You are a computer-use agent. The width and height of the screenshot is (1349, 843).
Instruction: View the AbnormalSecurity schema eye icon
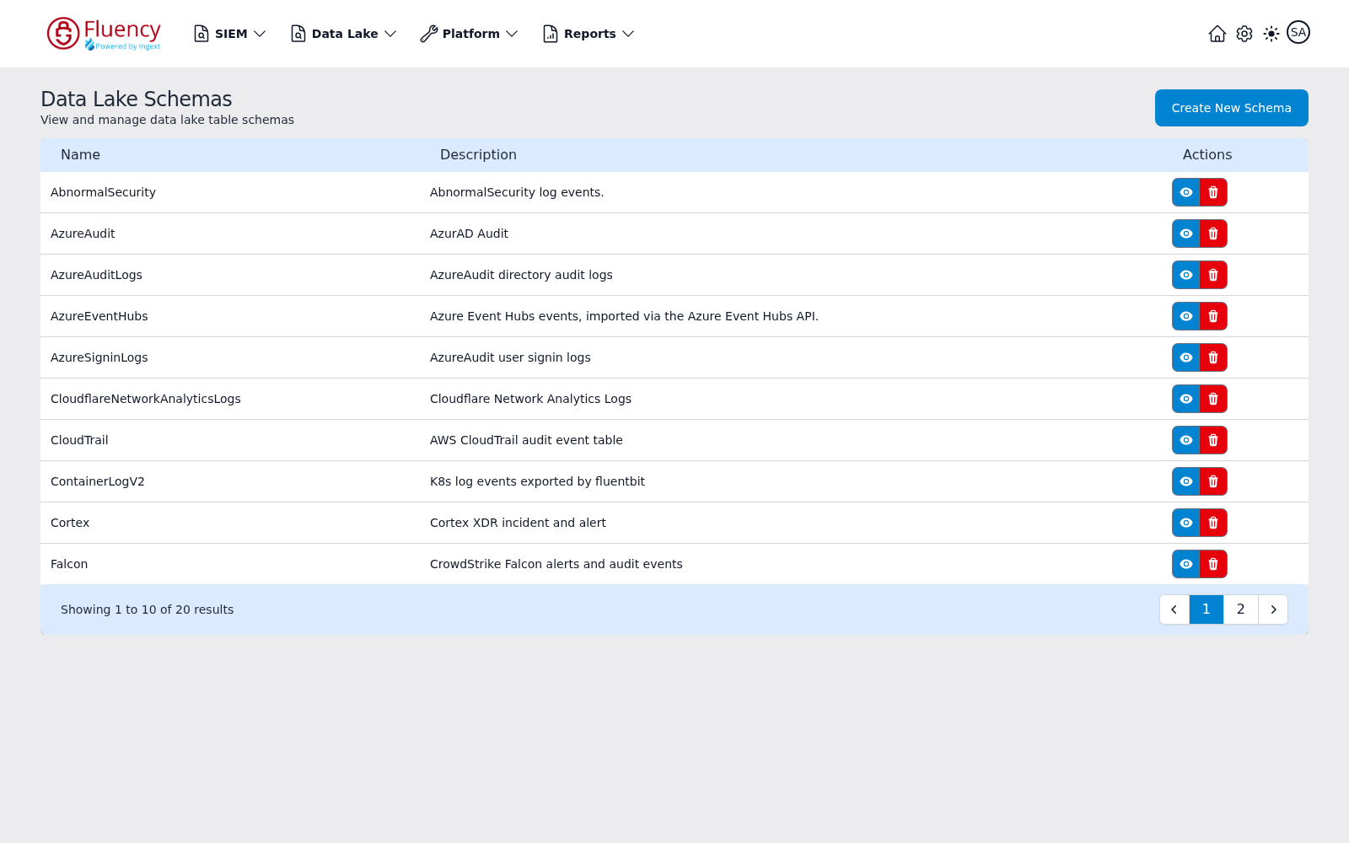(x=1186, y=192)
